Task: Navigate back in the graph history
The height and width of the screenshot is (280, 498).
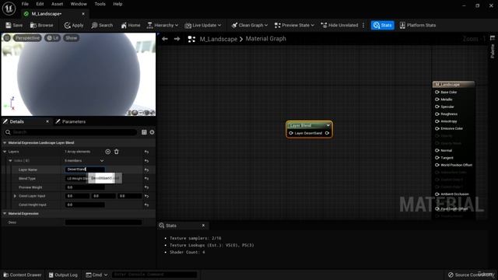Action: [164, 39]
